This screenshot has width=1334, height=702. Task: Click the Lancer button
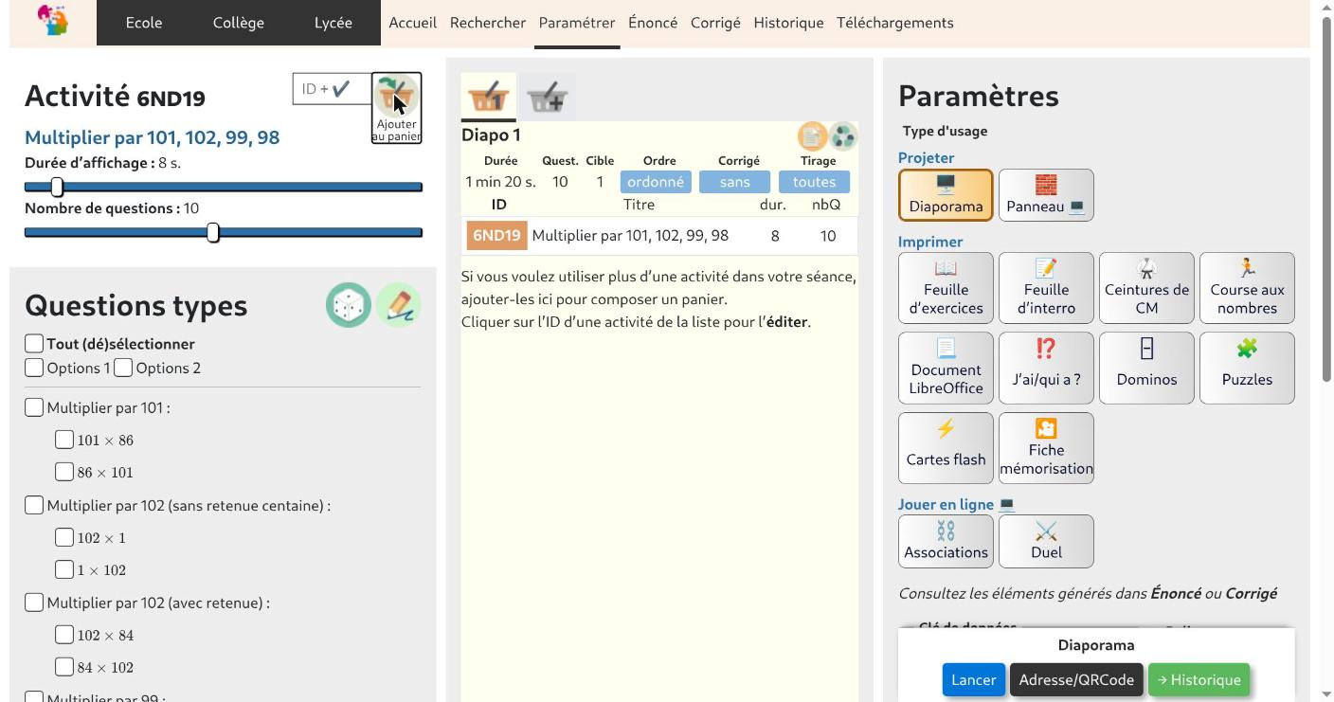coord(974,680)
